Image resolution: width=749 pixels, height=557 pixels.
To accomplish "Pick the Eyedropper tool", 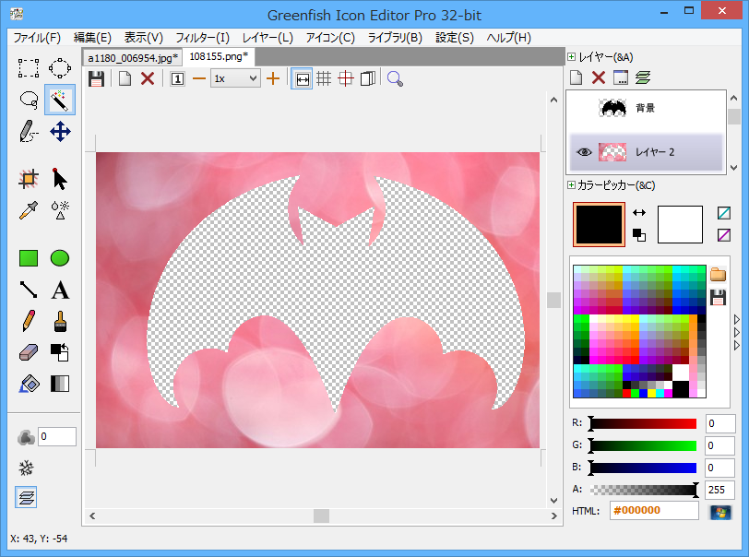I will coord(29,210).
